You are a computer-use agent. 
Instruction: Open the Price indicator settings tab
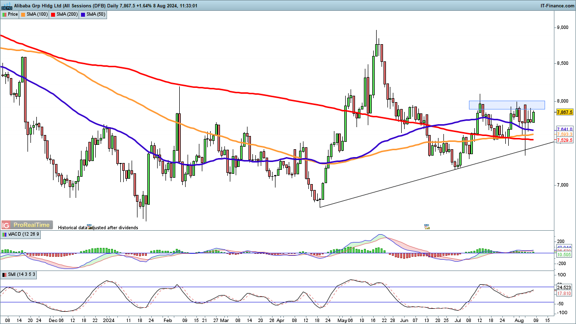point(10,15)
